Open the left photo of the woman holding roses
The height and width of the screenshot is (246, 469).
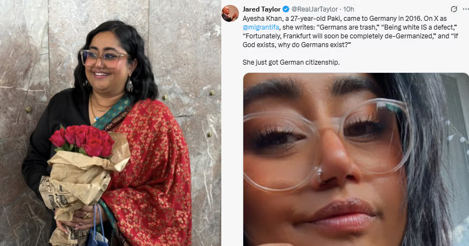[x=110, y=123]
